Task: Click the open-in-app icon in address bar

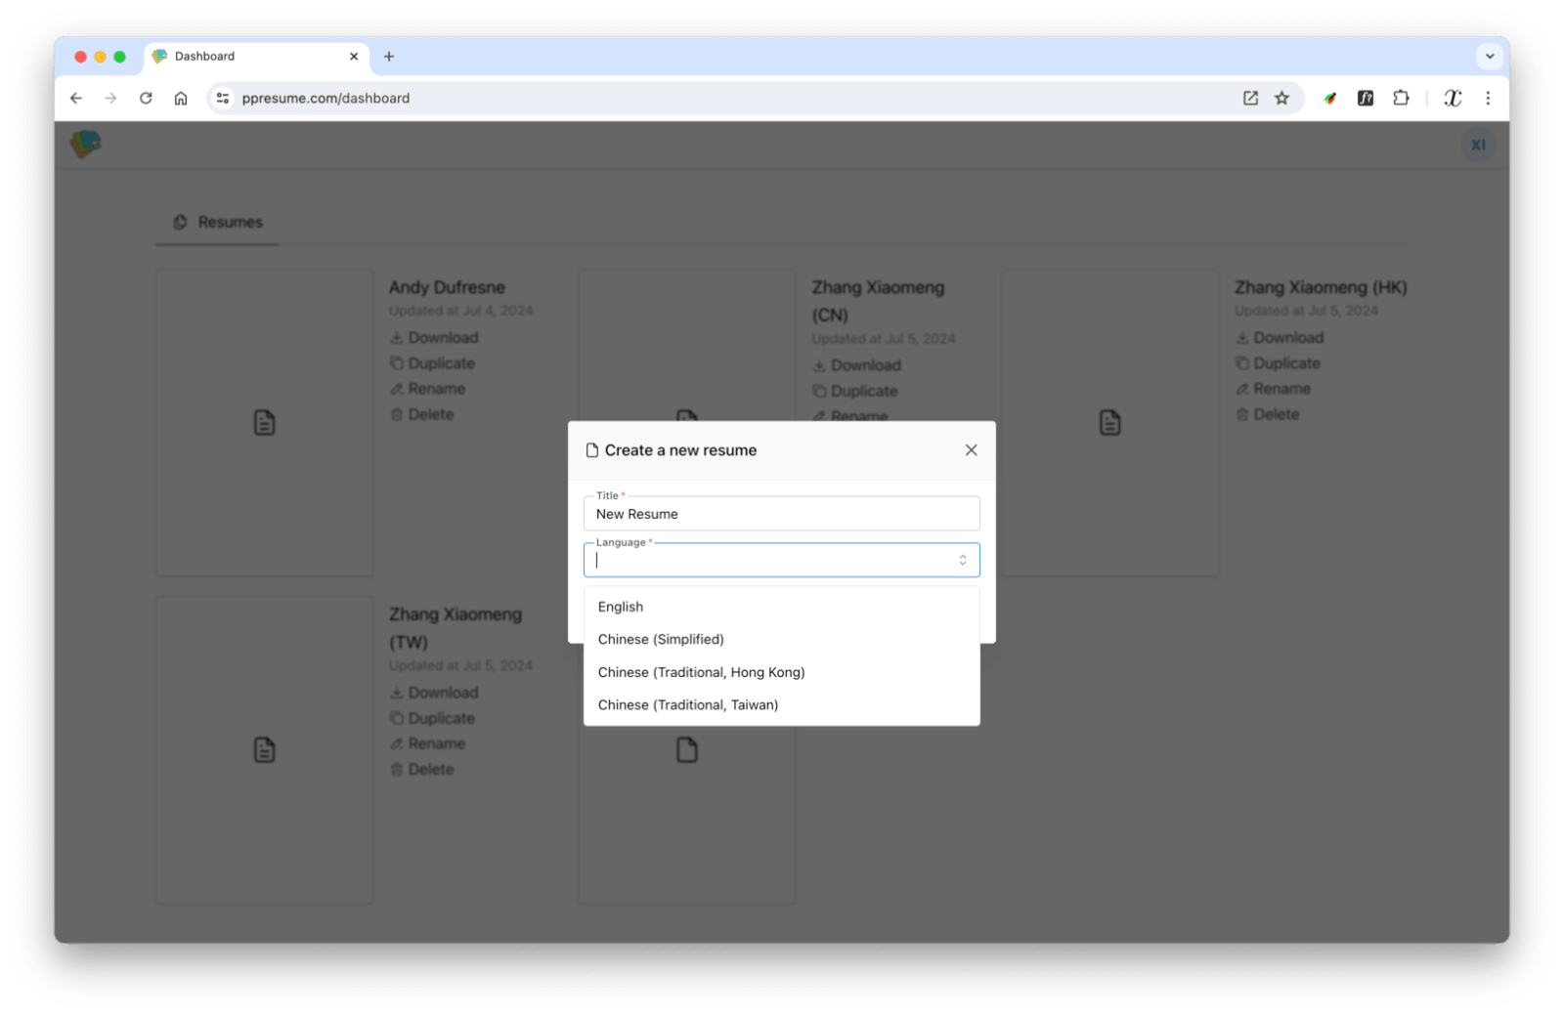Action: pos(1250,98)
